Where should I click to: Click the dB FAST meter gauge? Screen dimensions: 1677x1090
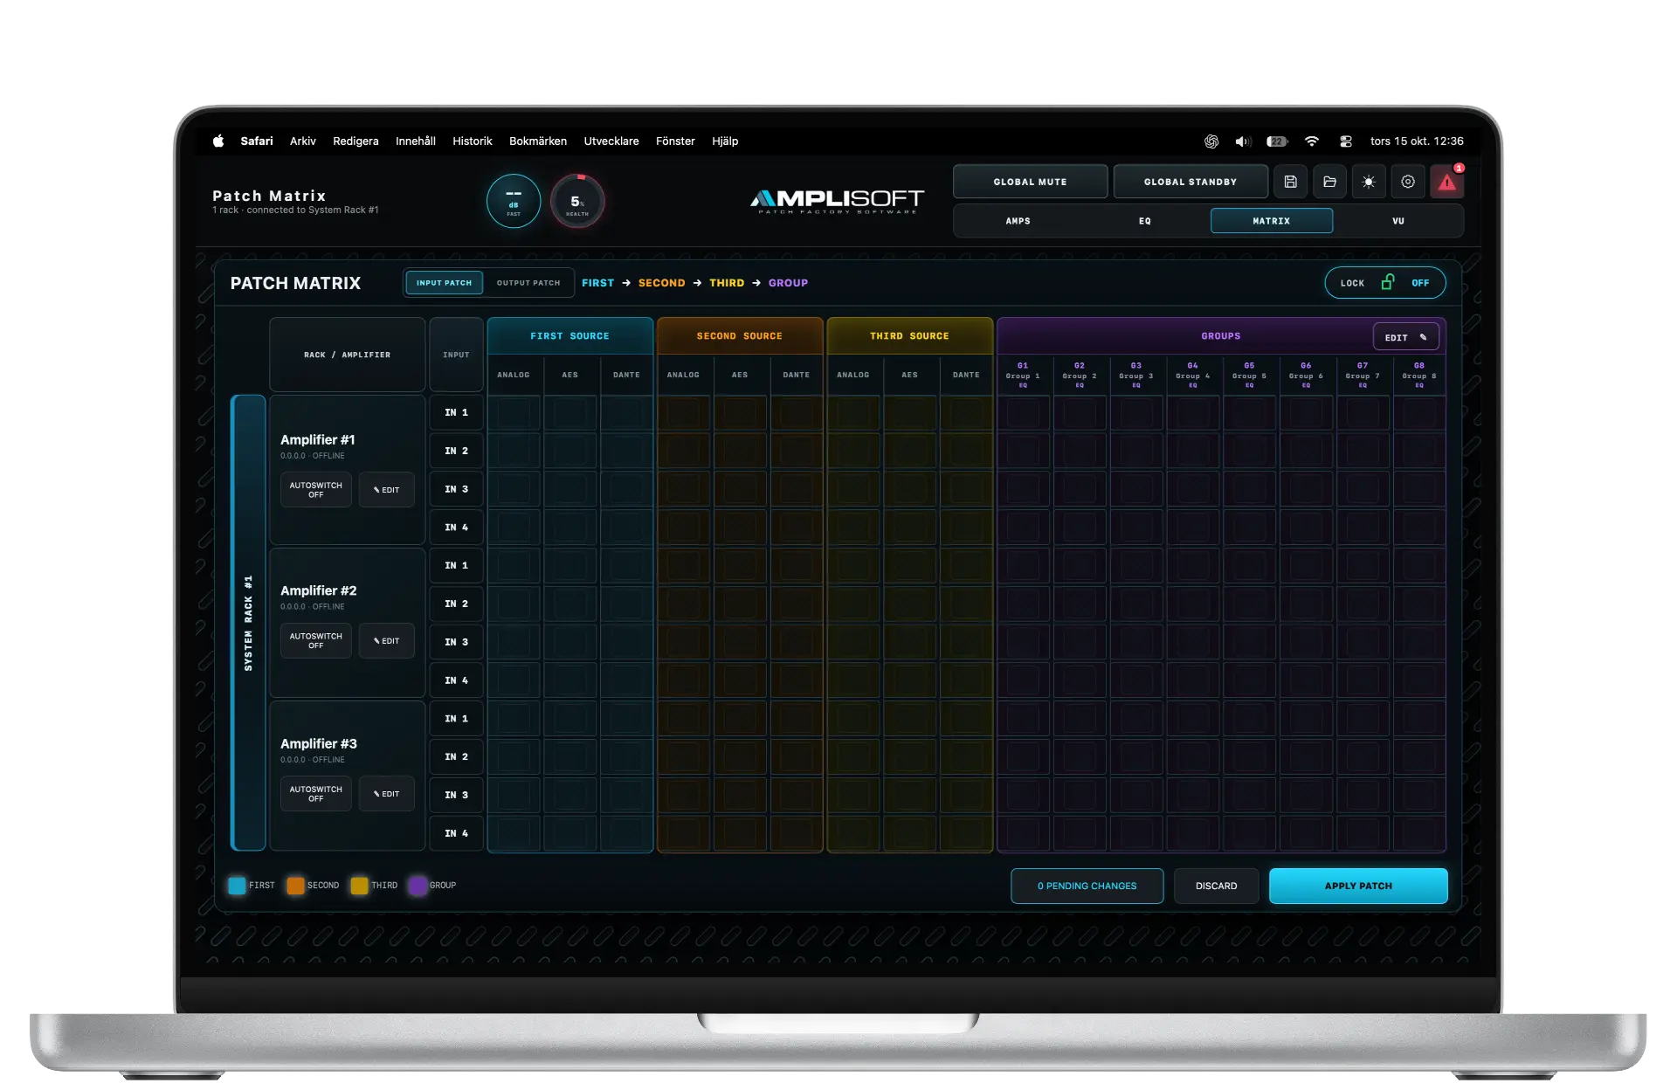coord(514,202)
